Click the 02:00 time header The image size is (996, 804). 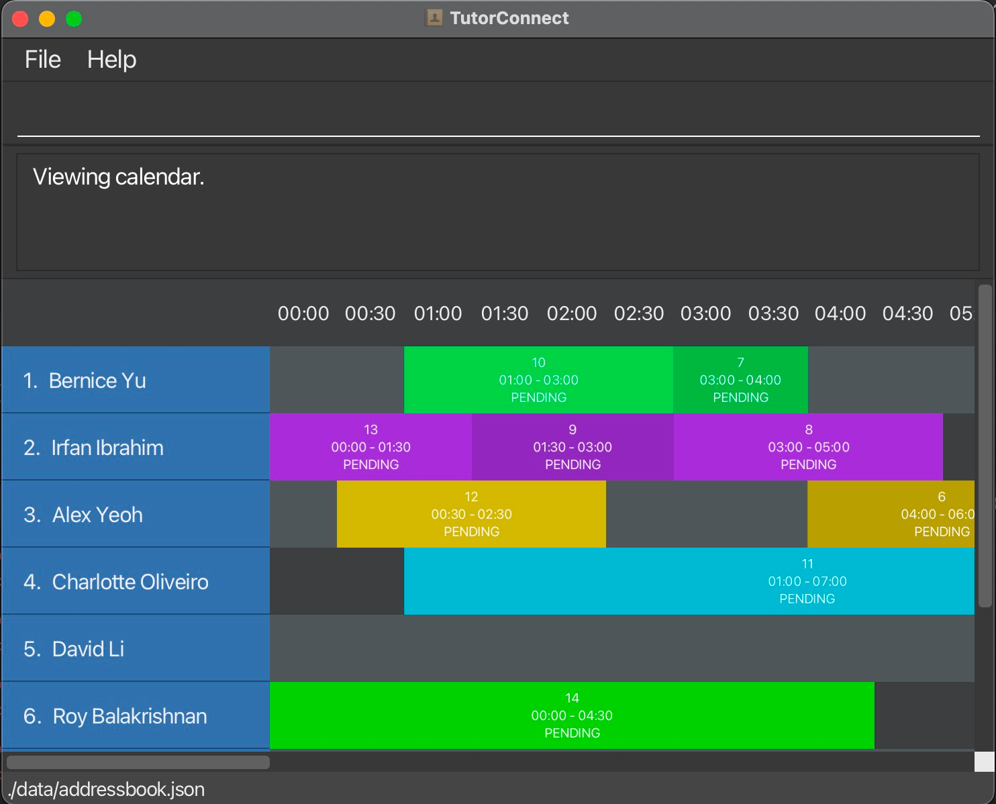pos(572,313)
